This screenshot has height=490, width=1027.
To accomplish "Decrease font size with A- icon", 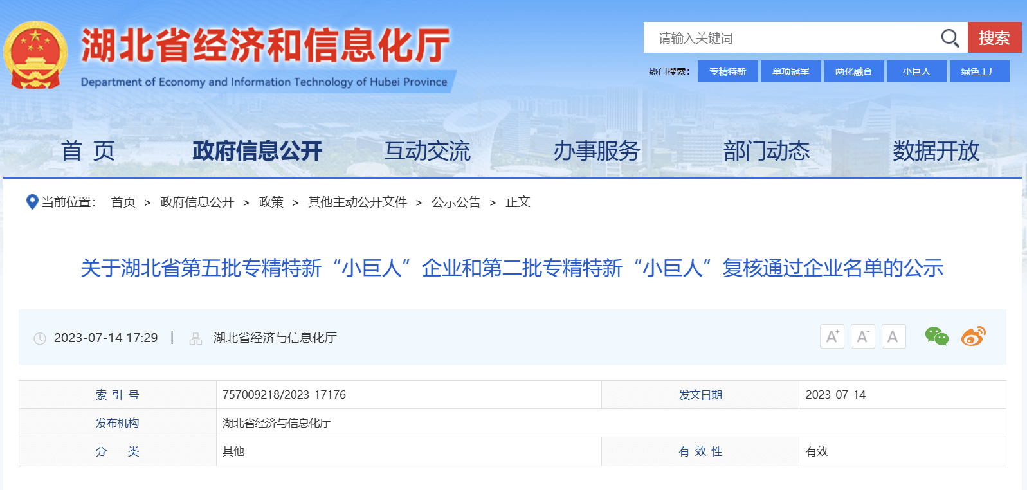I will point(862,336).
